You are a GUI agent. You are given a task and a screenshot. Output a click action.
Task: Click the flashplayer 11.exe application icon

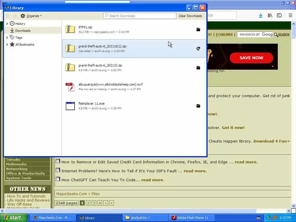pyautogui.click(x=70, y=106)
